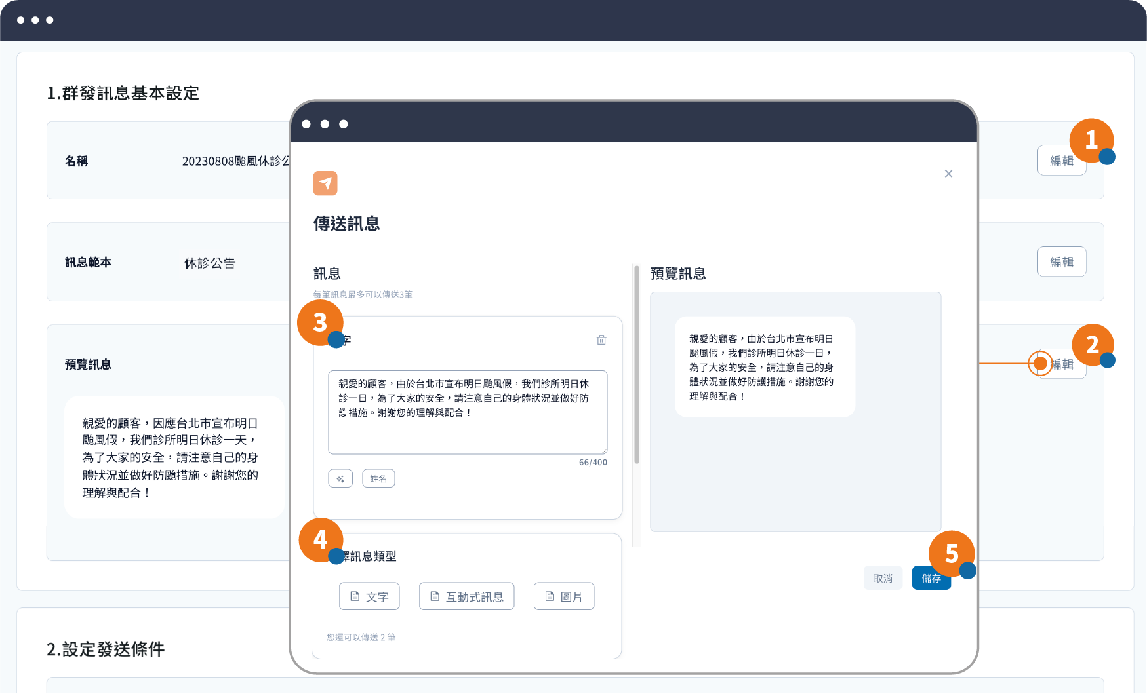The image size is (1147, 694).
Task: Click the sparkle icon below the text area
Action: pyautogui.click(x=340, y=478)
